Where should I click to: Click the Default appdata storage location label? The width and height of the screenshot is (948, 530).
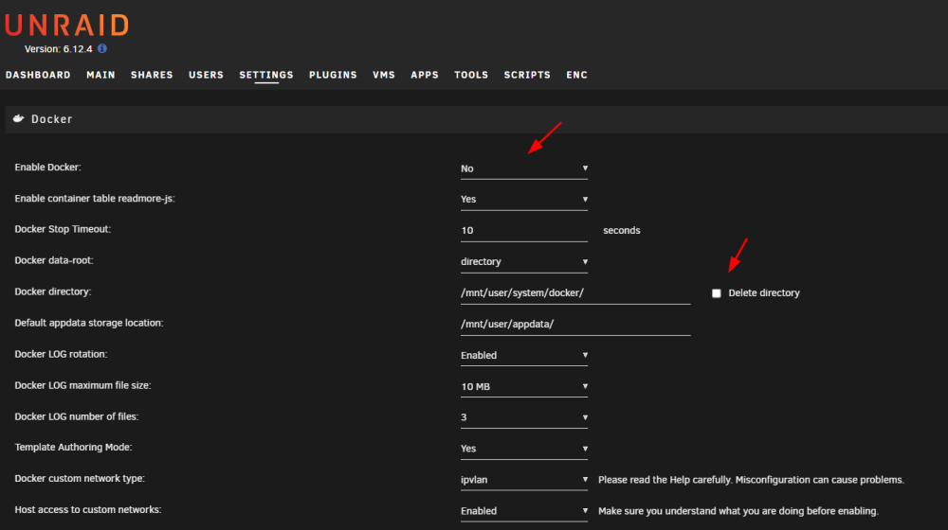(89, 323)
